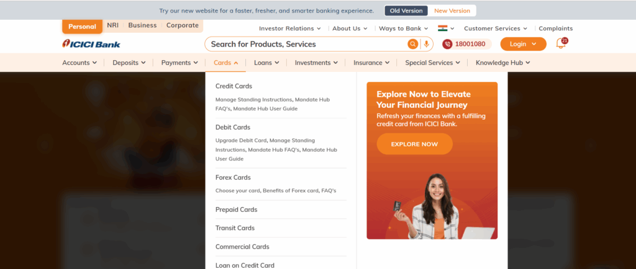Click the ICICI Bank logo
Image resolution: width=636 pixels, height=269 pixels.
[x=91, y=44]
